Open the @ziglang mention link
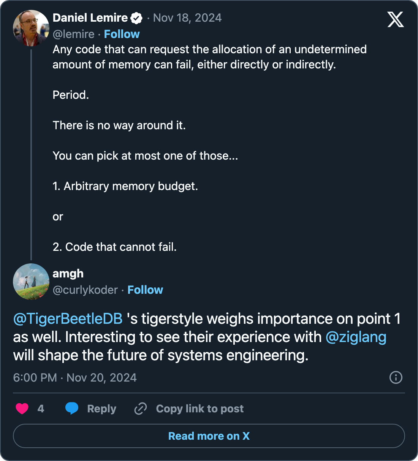This screenshot has height=461, width=418. 356,337
